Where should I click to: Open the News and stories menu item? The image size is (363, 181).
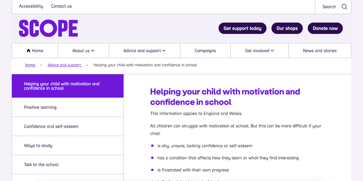320,51
